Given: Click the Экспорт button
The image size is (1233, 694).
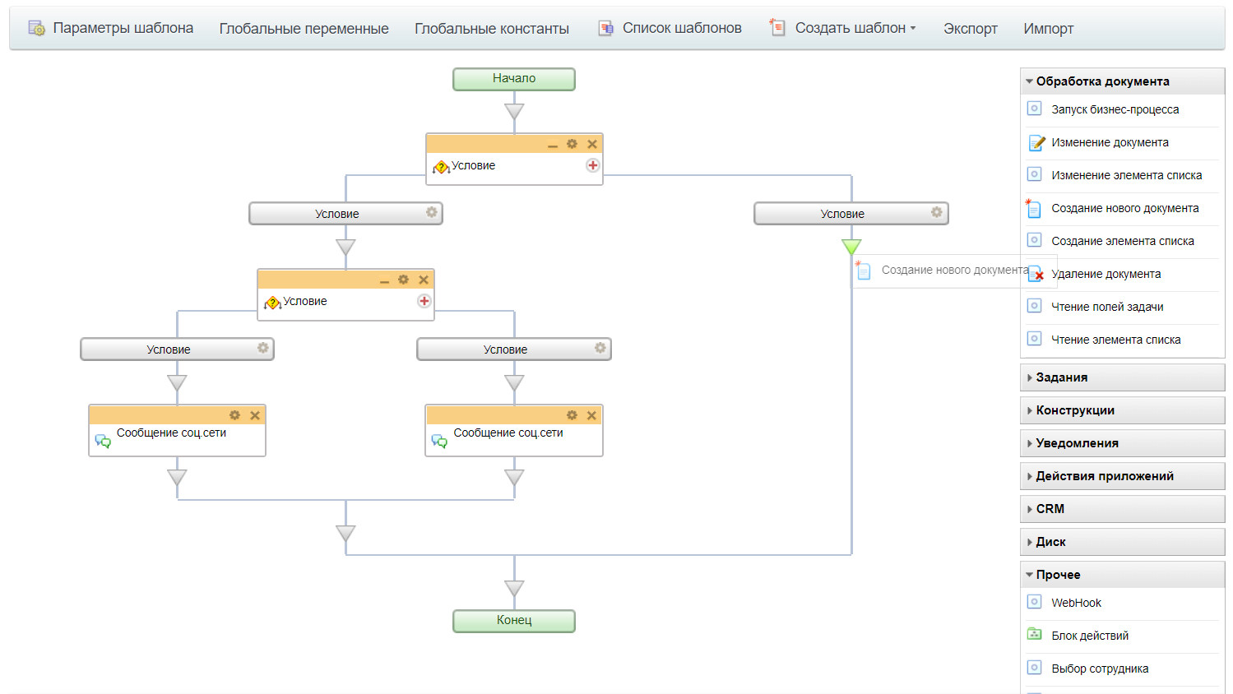Looking at the screenshot, I should [x=970, y=29].
